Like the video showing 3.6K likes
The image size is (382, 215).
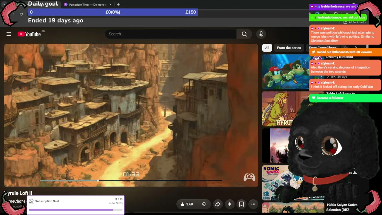tap(187, 204)
